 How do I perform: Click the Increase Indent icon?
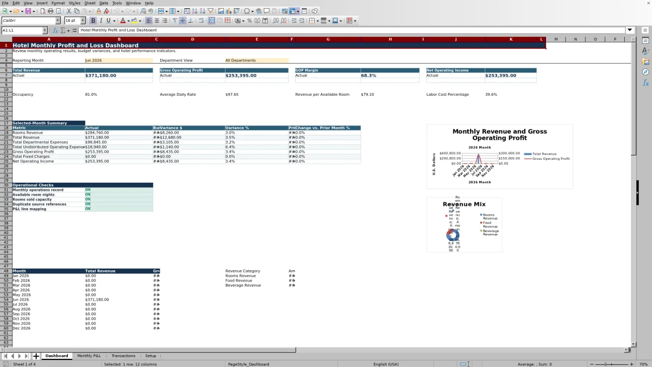pos(294,21)
